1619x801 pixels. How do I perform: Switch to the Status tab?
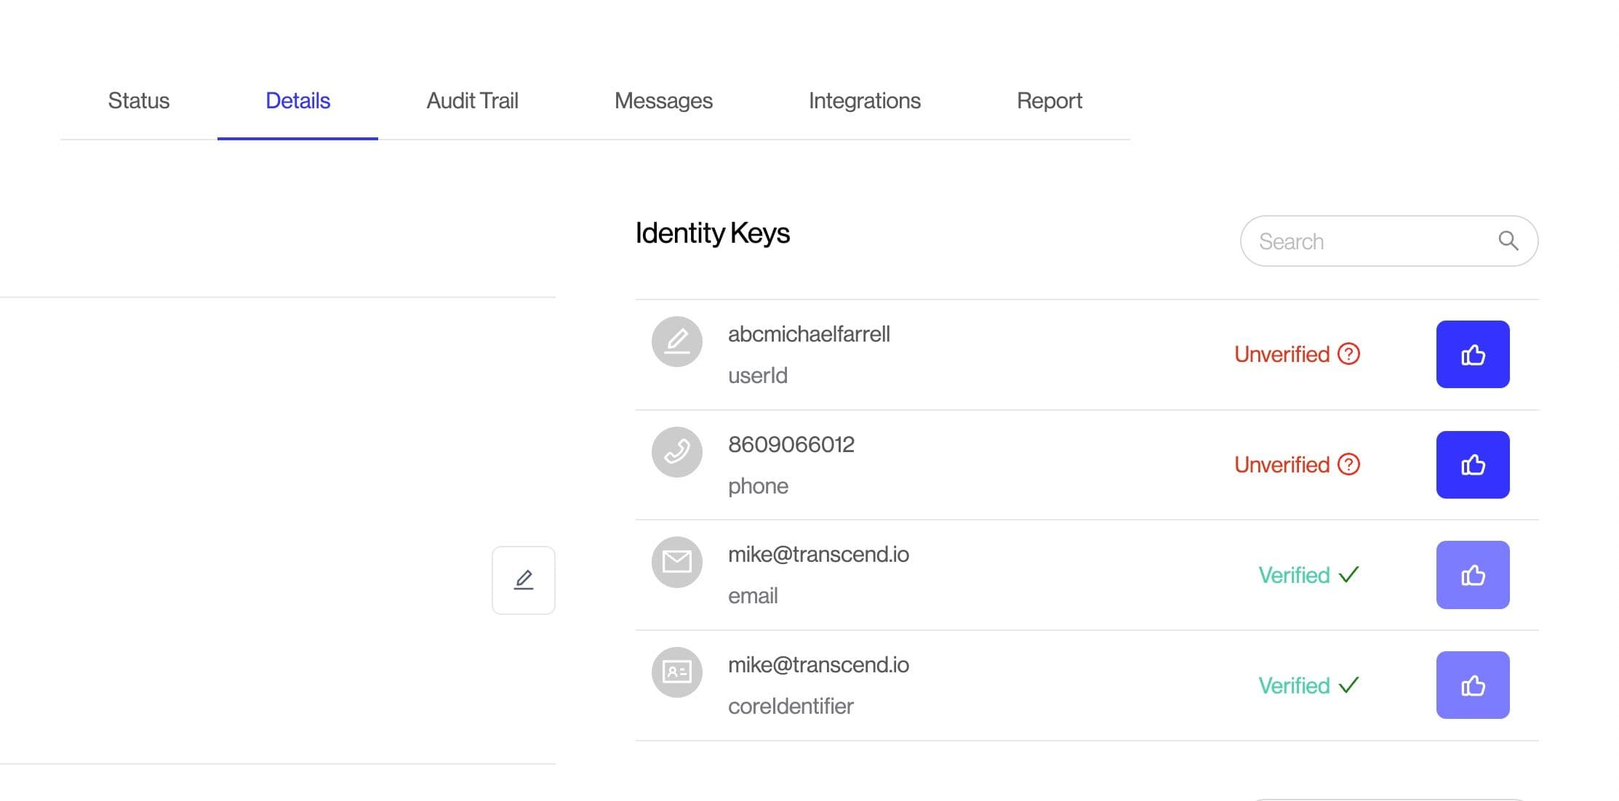[138, 100]
